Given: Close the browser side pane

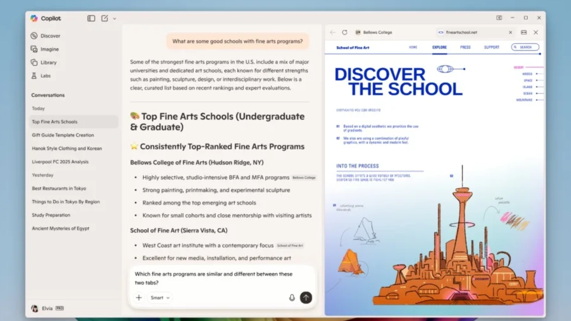Looking at the screenshot, I should tap(536, 32).
